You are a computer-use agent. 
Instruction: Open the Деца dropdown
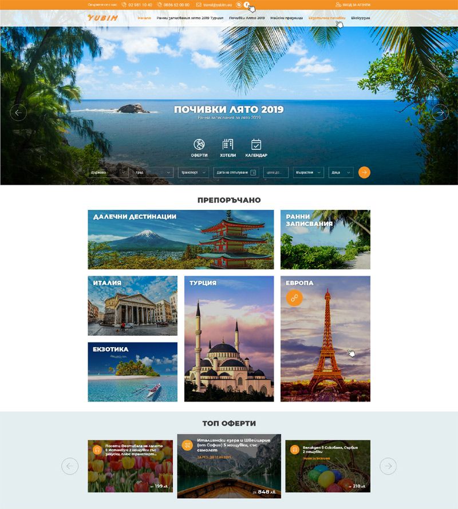341,172
